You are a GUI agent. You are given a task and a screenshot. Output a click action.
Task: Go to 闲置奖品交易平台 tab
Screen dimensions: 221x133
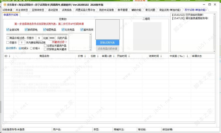(x=85, y=10)
